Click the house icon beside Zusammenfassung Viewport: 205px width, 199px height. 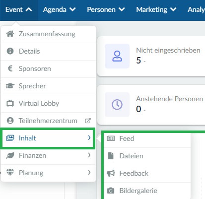click(10, 34)
